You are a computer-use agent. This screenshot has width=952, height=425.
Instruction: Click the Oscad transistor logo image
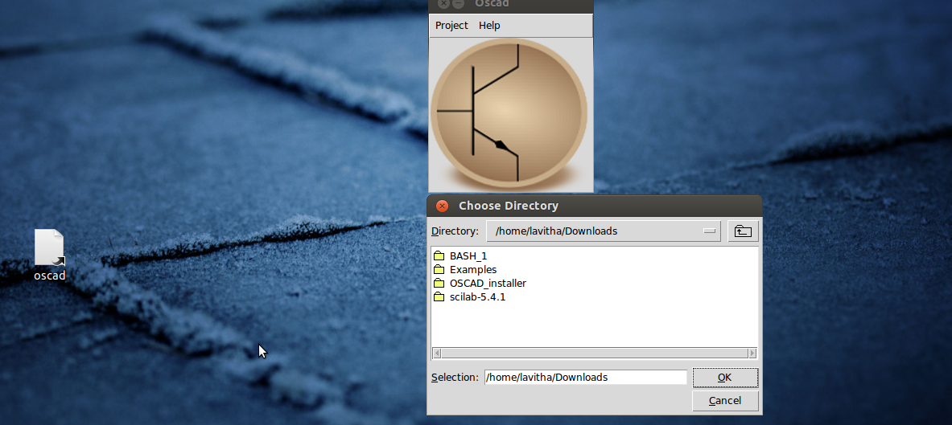point(510,112)
